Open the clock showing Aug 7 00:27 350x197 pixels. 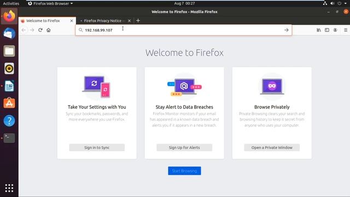(x=184, y=3)
